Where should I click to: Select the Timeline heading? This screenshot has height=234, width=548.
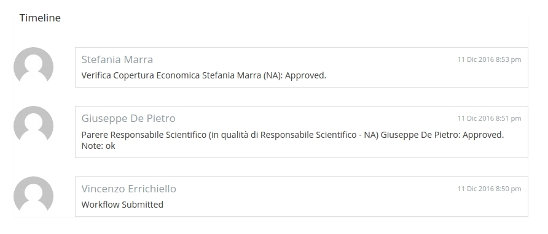click(x=40, y=18)
